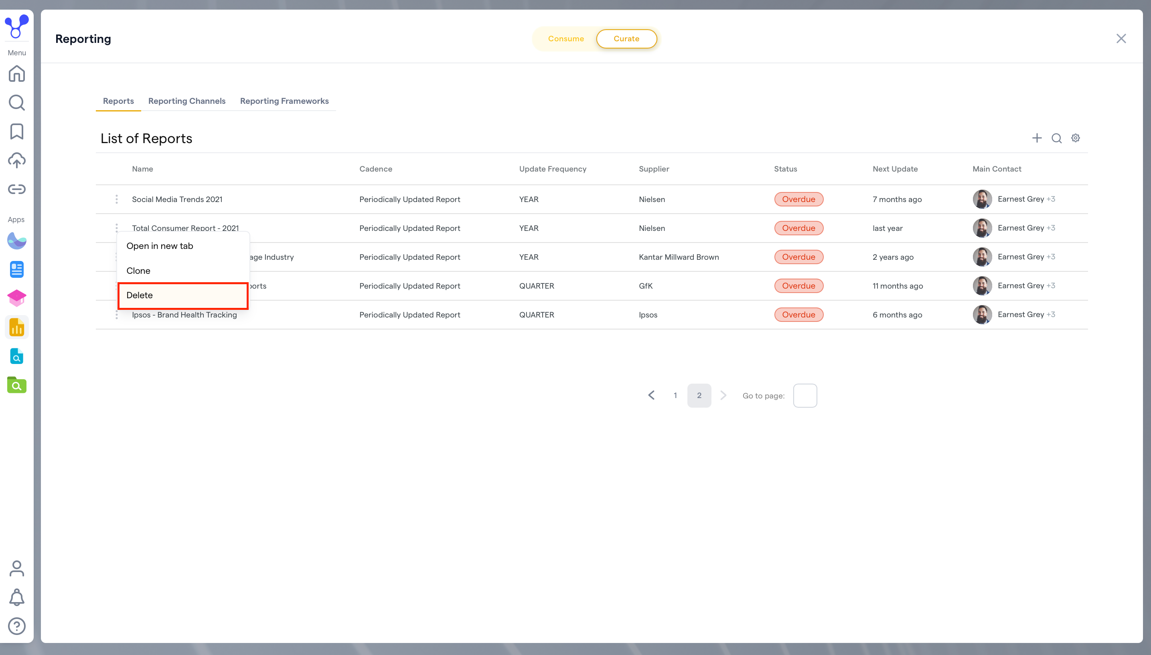Sort by Name column header

pyautogui.click(x=142, y=169)
